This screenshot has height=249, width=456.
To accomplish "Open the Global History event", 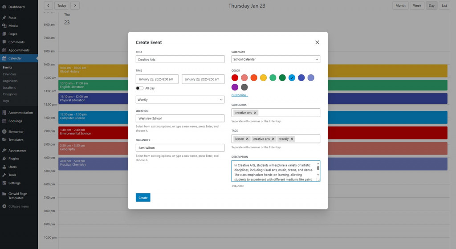I will pos(93,71).
